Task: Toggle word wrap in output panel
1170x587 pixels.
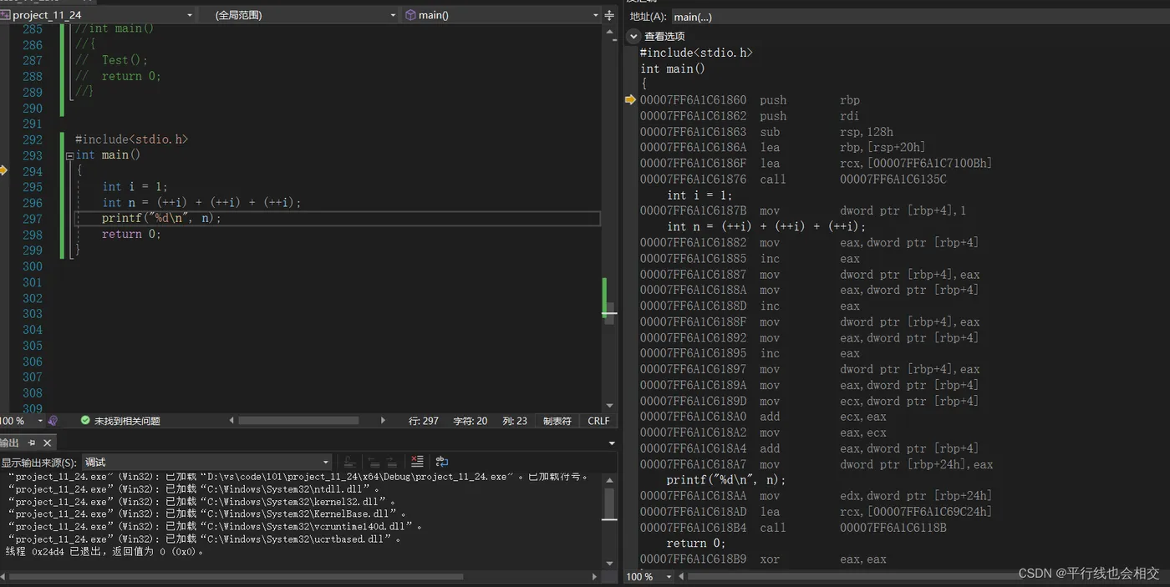Action: (442, 462)
